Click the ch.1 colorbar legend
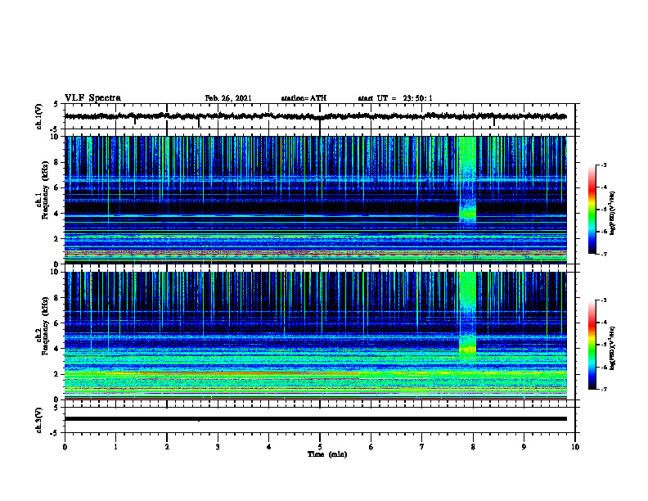This screenshot has height=501, width=648. 592,210
